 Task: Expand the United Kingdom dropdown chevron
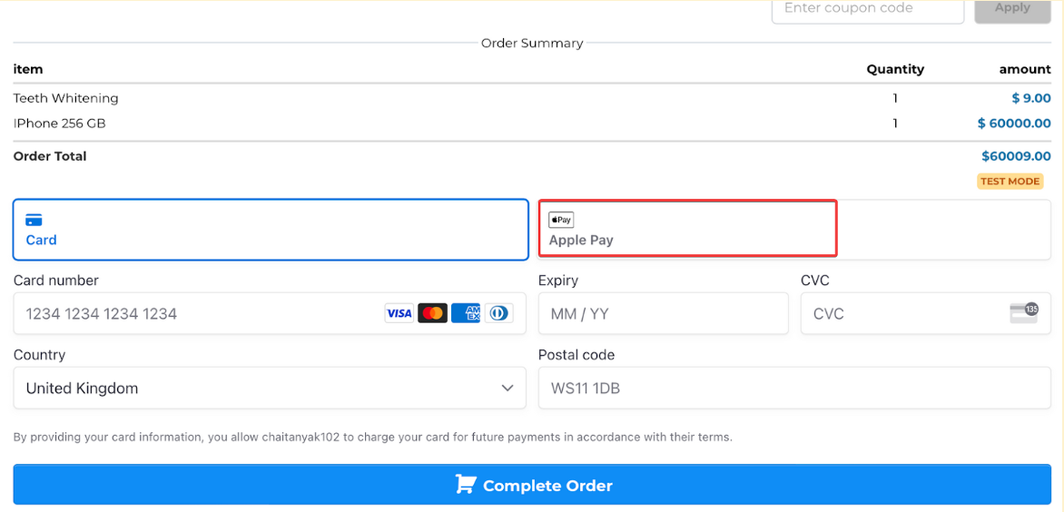(x=507, y=388)
